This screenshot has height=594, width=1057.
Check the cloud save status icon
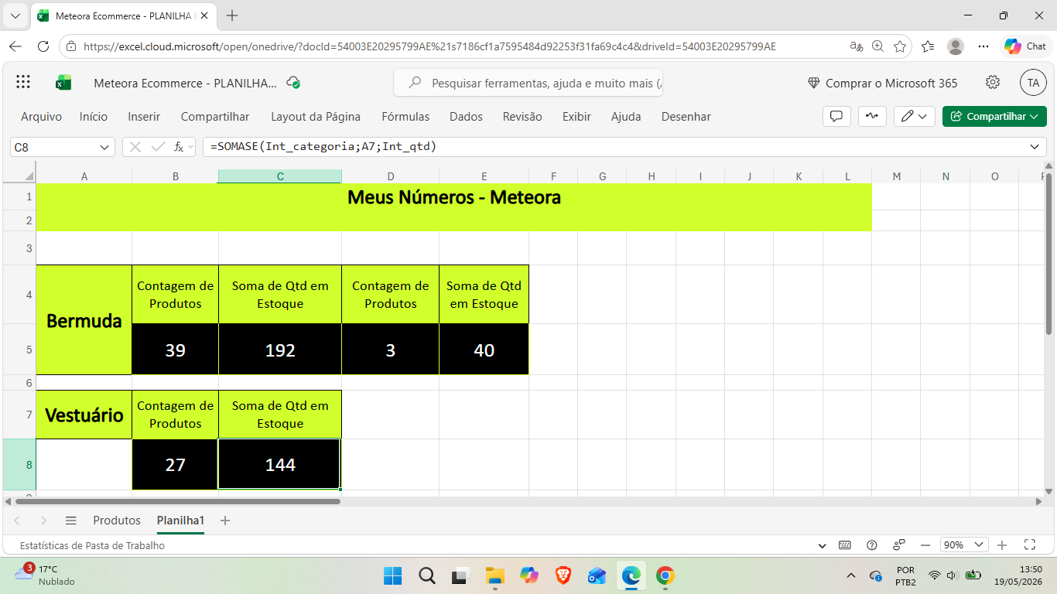click(293, 83)
